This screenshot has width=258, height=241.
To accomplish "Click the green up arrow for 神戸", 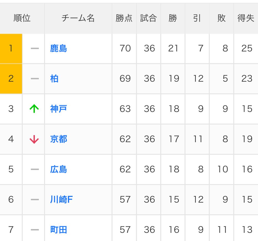I will (x=34, y=109).
